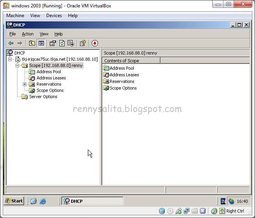Minimize the DHCP console window
The height and width of the screenshot is (218, 255).
tap(233, 25)
